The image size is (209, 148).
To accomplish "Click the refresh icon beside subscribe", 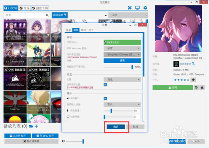I will [x=196, y=87].
